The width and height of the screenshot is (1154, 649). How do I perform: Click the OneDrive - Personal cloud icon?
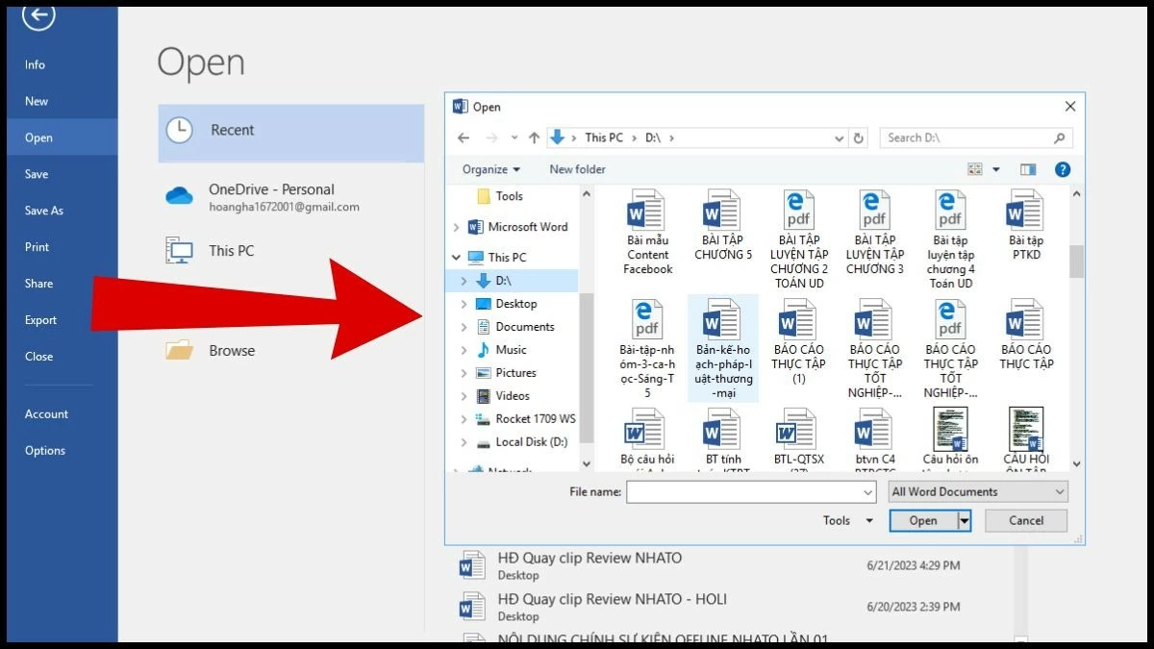point(180,196)
